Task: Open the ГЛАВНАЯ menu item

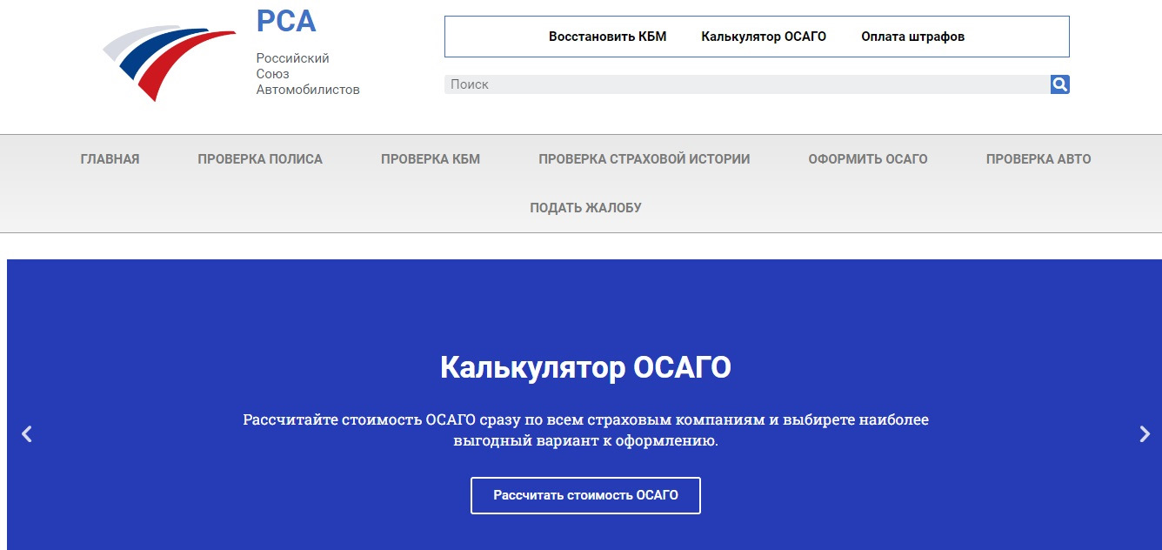Action: (x=110, y=159)
